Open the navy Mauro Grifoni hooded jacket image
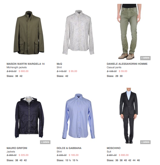The width and height of the screenshot is (160, 165). [29, 117]
